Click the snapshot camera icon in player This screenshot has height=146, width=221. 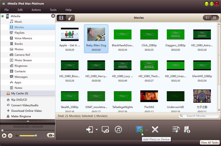tap(50, 135)
